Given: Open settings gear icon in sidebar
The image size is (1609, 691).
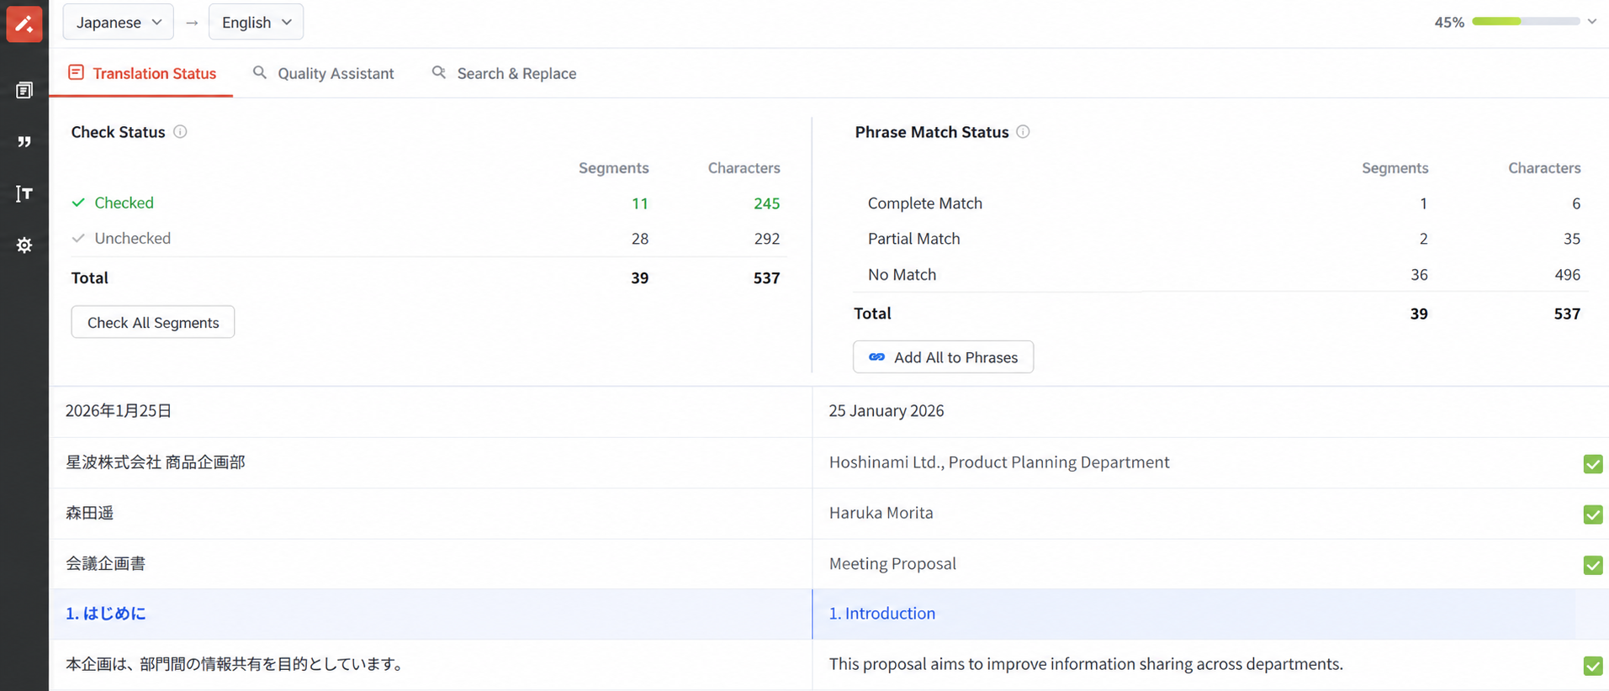Looking at the screenshot, I should (x=24, y=245).
